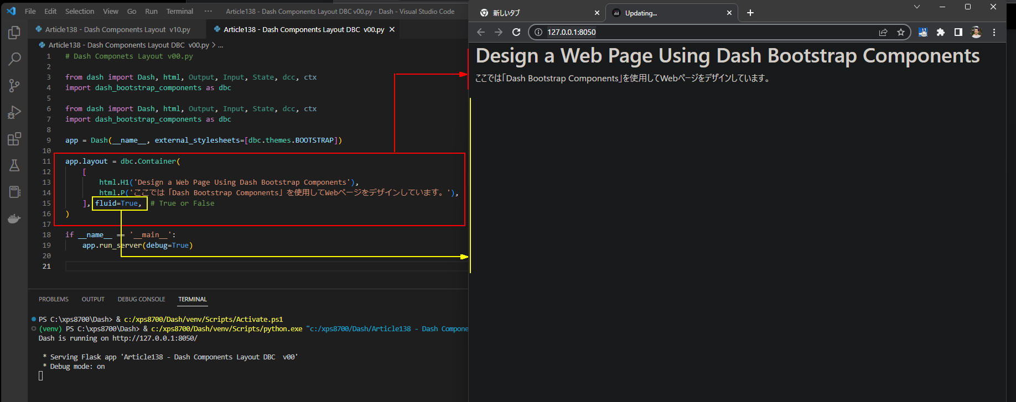Open the Go menu
Screen dimensions: 1016x402
[x=132, y=11]
